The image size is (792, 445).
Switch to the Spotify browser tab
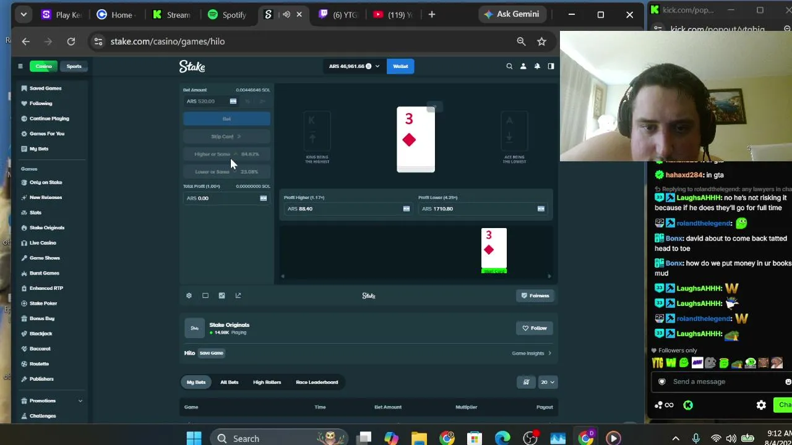(x=227, y=14)
